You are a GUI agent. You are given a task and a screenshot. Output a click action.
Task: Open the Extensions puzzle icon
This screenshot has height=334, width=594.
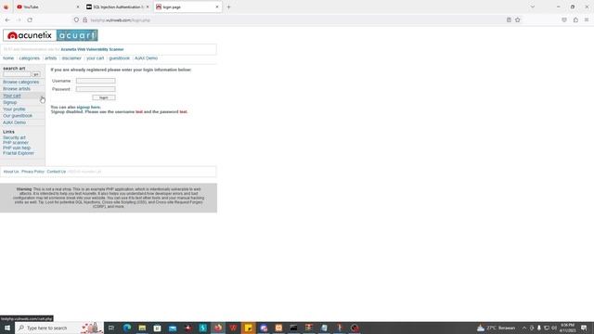(575, 20)
